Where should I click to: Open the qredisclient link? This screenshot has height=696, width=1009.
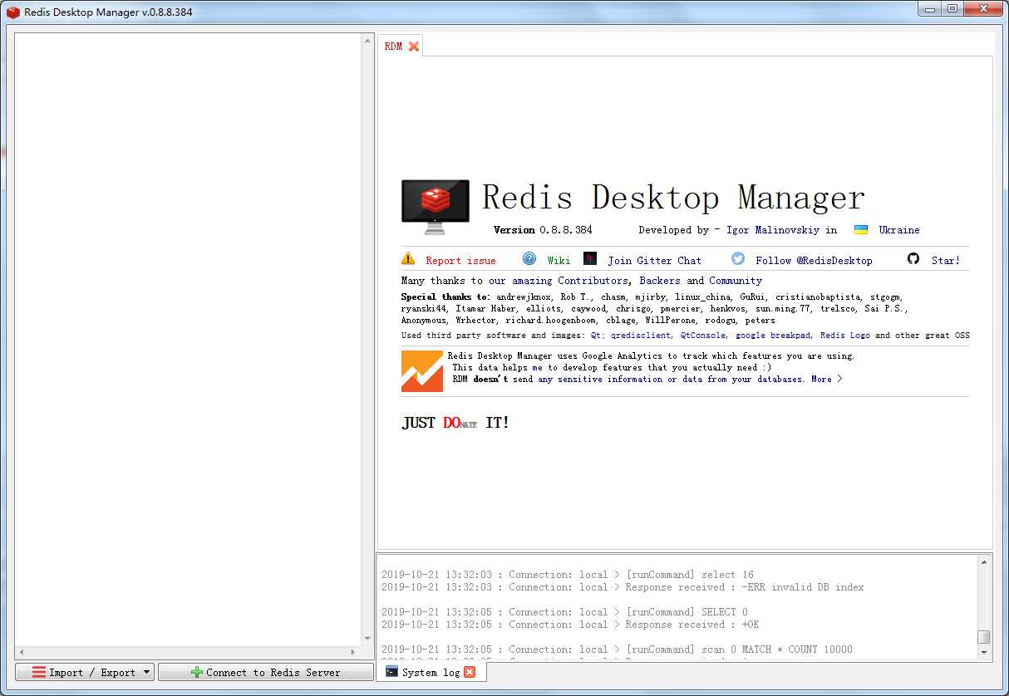(x=642, y=336)
